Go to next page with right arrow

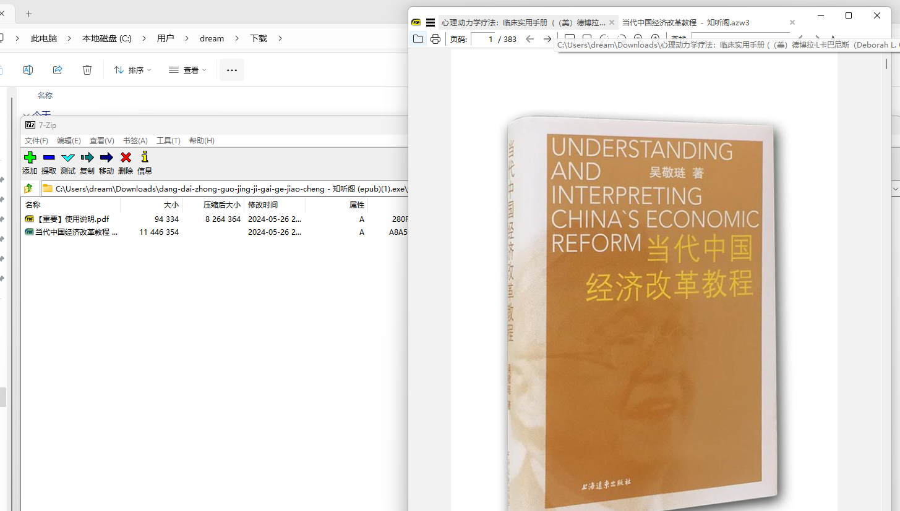pos(547,39)
